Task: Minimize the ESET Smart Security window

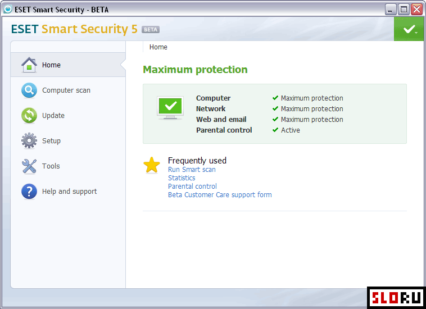Action: pyautogui.click(x=391, y=10)
